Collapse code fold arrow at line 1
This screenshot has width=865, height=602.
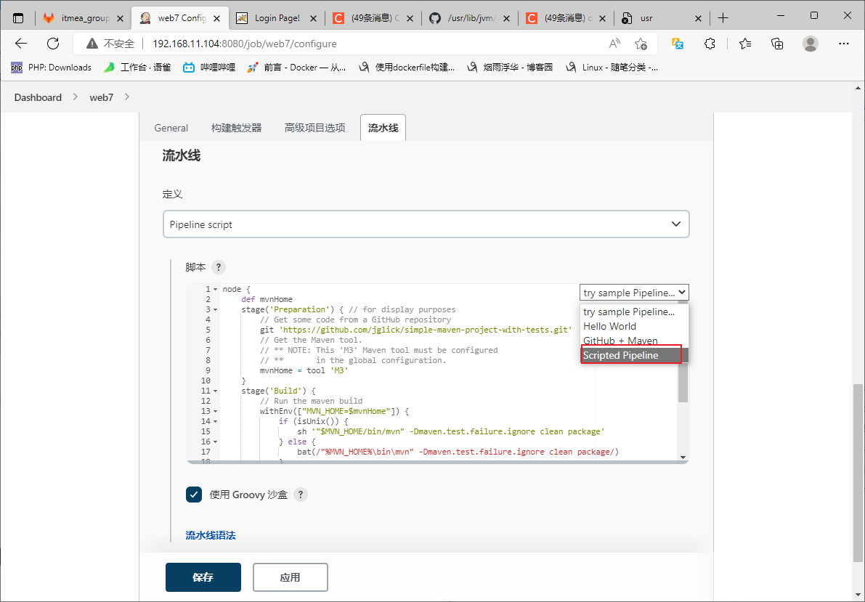(x=216, y=290)
